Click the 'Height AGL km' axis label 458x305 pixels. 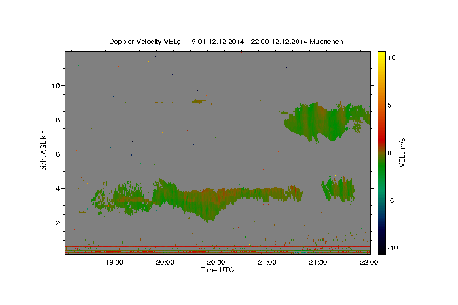[x=44, y=153]
